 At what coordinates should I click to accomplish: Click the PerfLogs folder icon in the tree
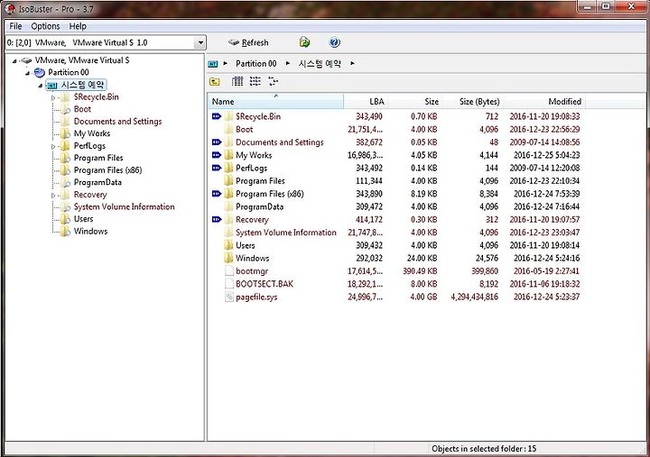point(65,146)
